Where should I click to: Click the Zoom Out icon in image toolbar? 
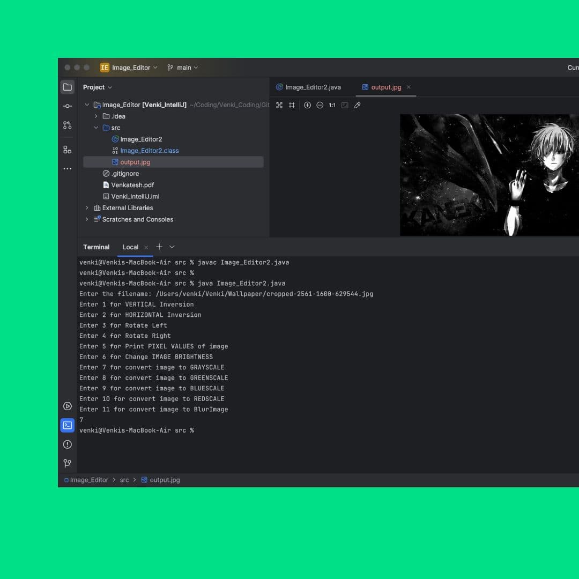click(x=320, y=105)
